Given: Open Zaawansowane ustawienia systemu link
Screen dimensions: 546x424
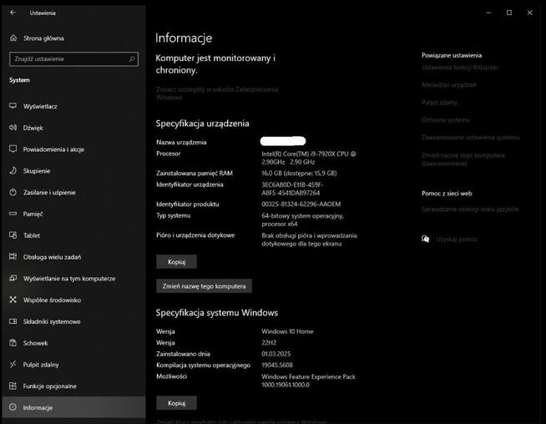Looking at the screenshot, I should coord(470,137).
